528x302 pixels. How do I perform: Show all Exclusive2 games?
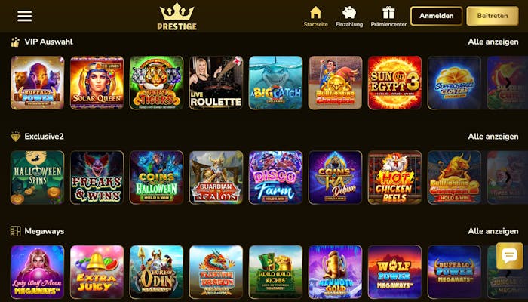(x=493, y=137)
